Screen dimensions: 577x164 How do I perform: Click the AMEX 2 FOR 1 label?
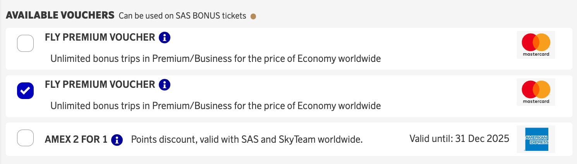76,139
